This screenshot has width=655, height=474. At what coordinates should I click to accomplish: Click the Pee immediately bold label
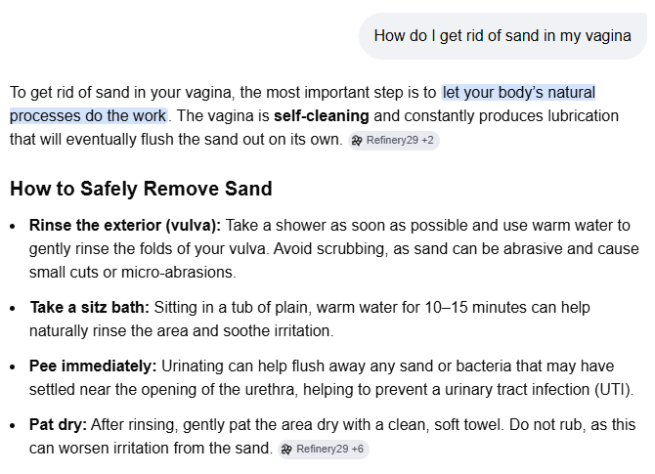tap(93, 366)
